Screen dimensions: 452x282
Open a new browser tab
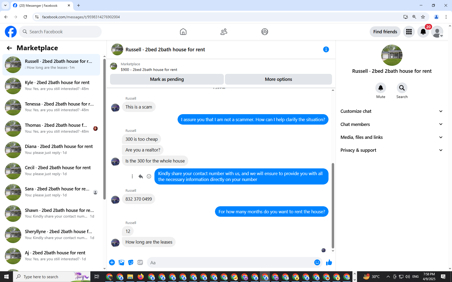pyautogui.click(x=79, y=5)
